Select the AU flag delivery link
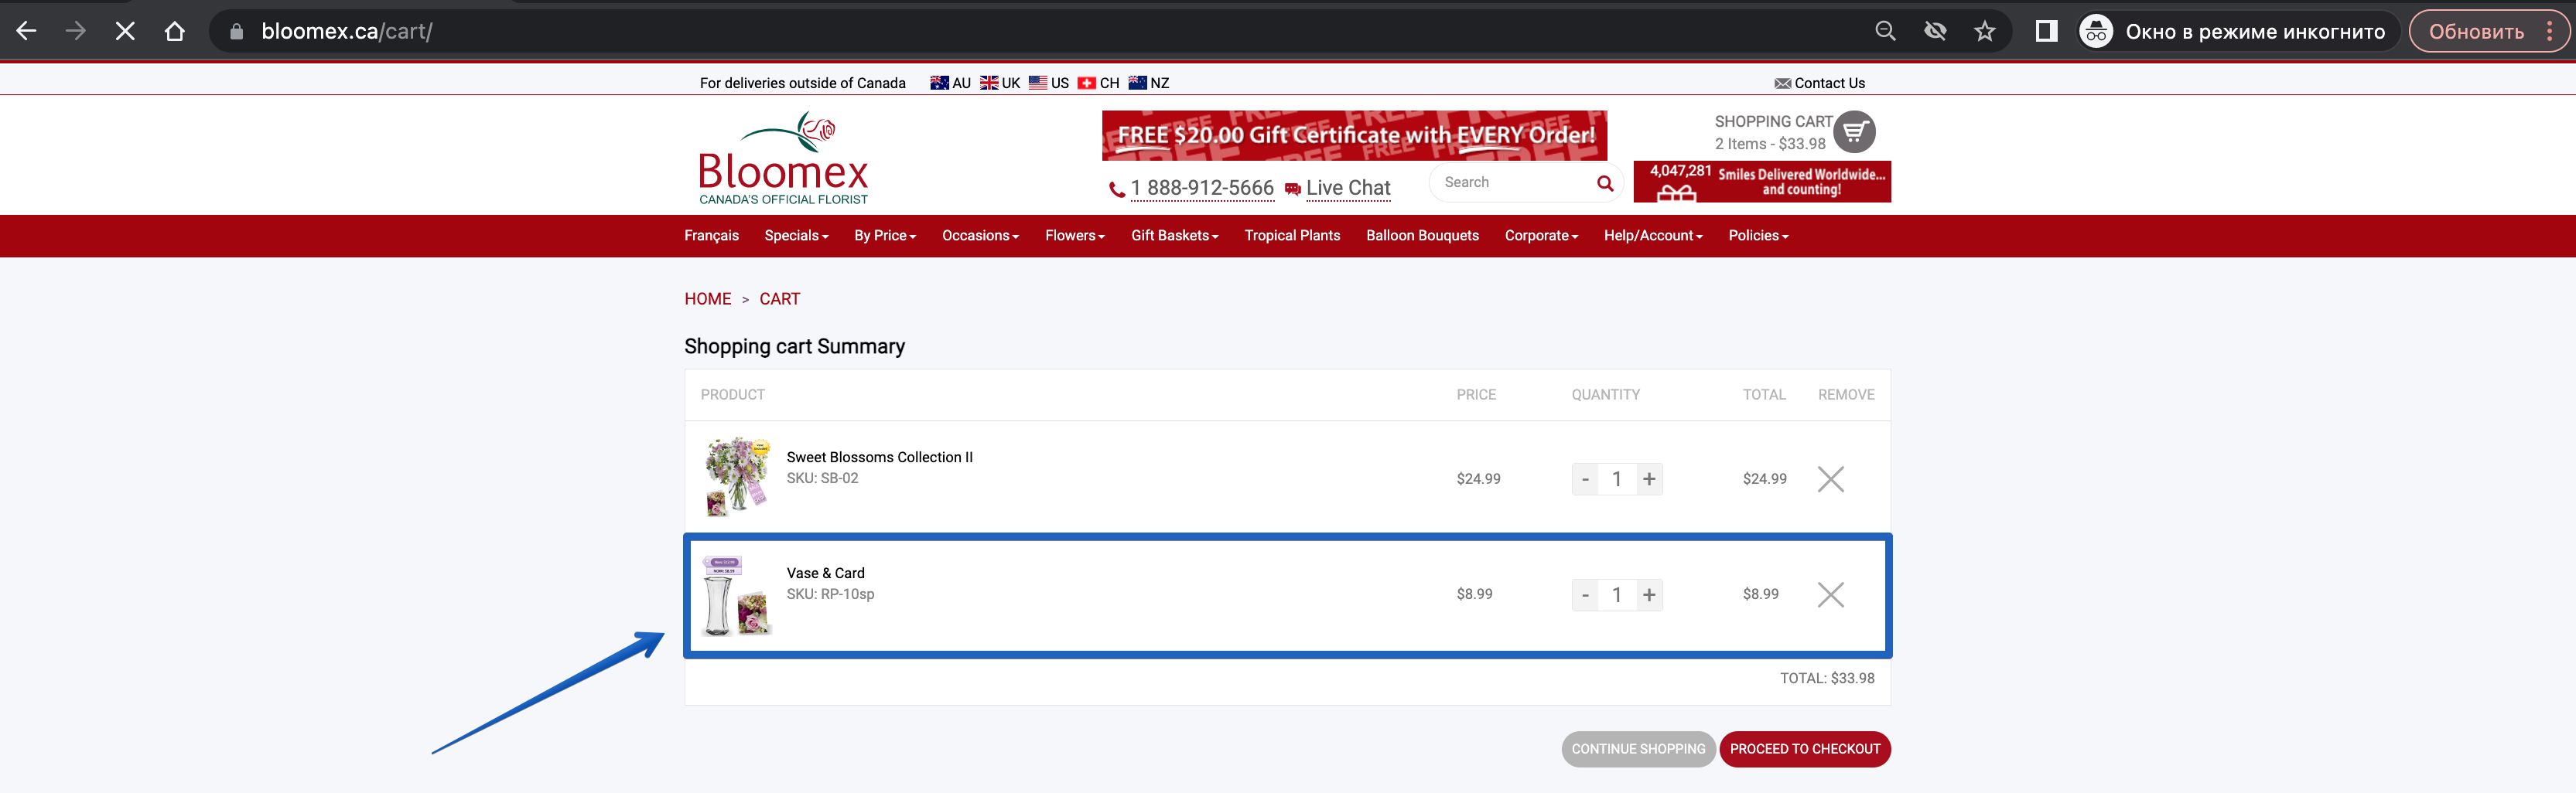The height and width of the screenshot is (793, 2576). click(x=951, y=83)
